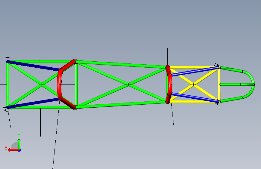This screenshot has width=261, height=169.
Task: Select the red hexagonal hoop on left
Action: point(59,84)
